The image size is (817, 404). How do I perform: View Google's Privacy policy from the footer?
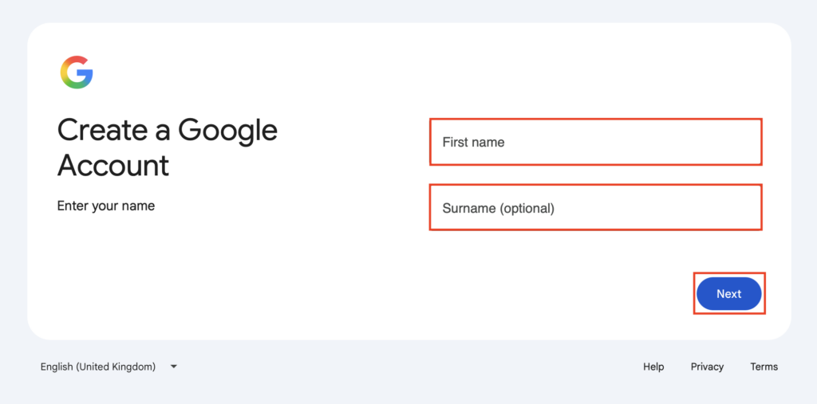pyautogui.click(x=707, y=367)
